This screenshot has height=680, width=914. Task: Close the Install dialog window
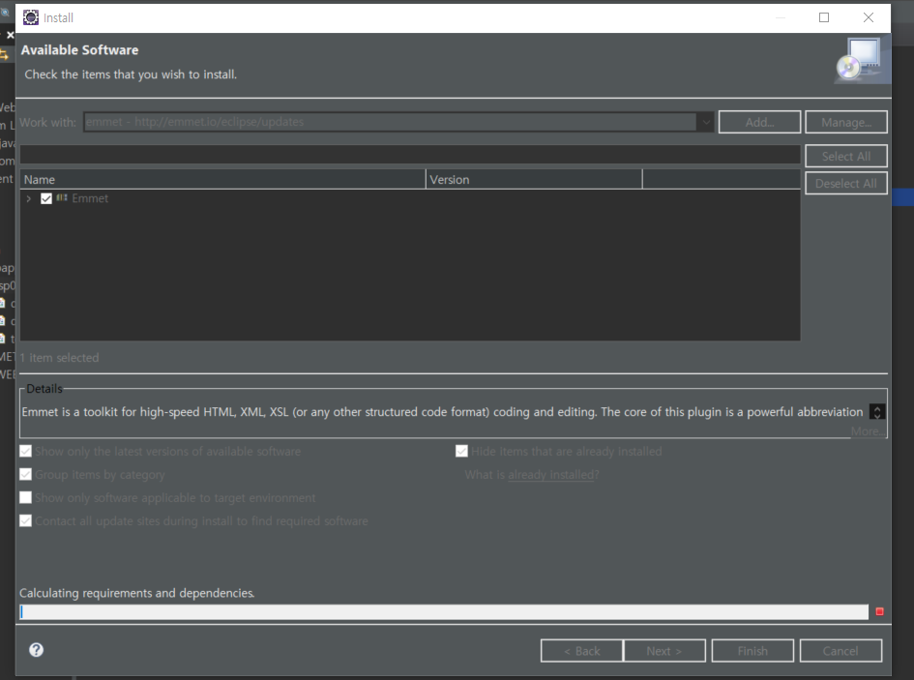(868, 17)
